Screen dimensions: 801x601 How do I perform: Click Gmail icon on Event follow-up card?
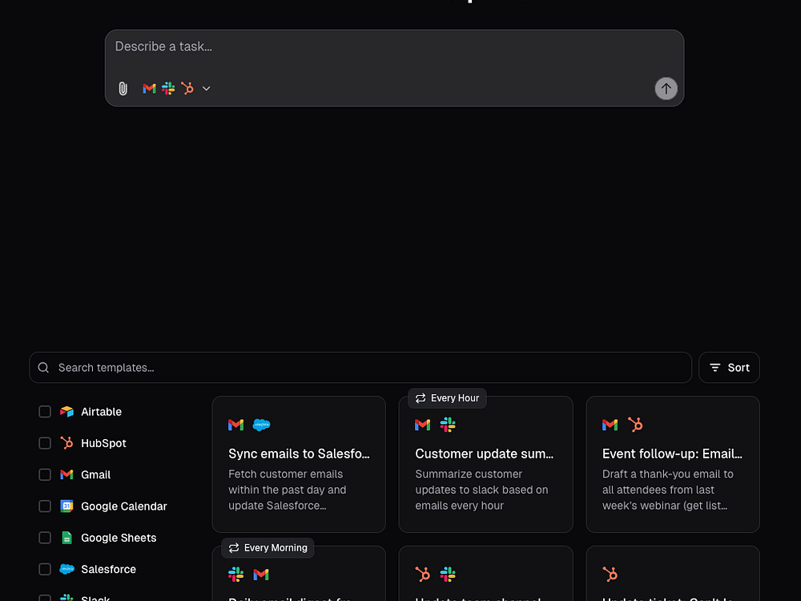click(x=610, y=425)
